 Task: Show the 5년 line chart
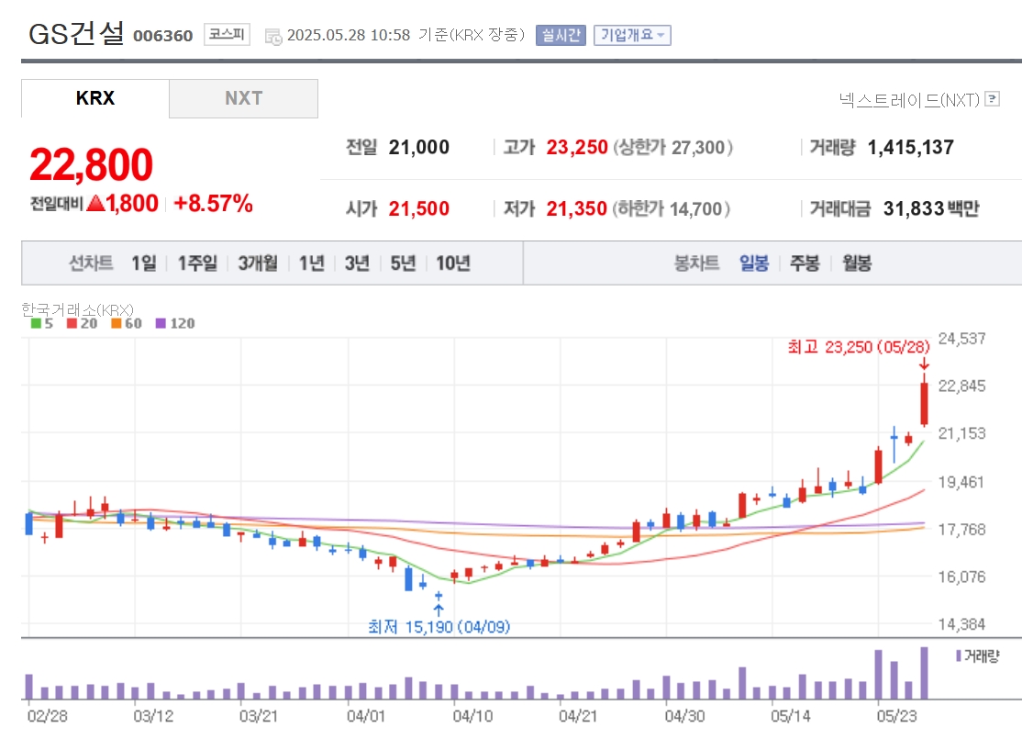403,263
